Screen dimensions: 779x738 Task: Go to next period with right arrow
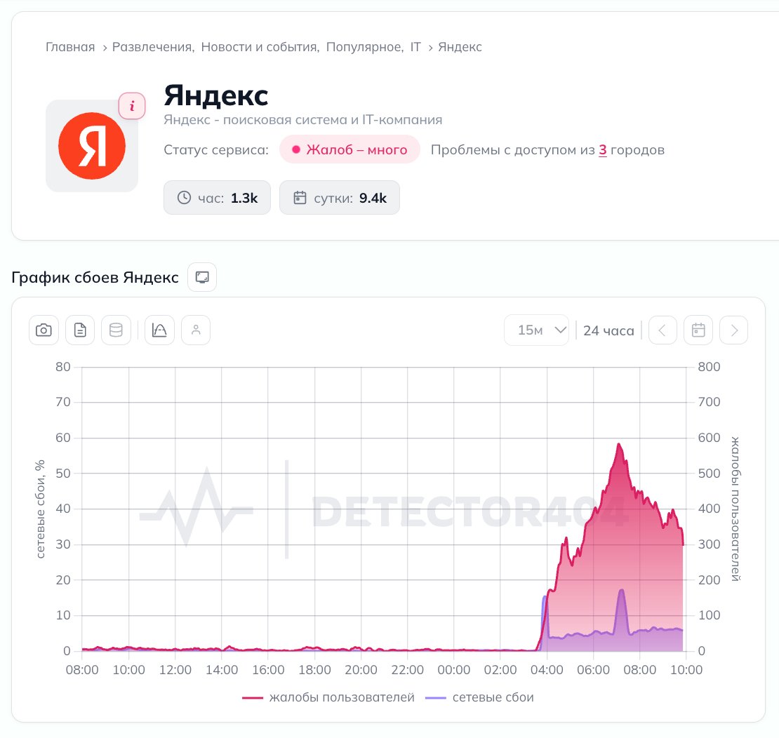[734, 330]
